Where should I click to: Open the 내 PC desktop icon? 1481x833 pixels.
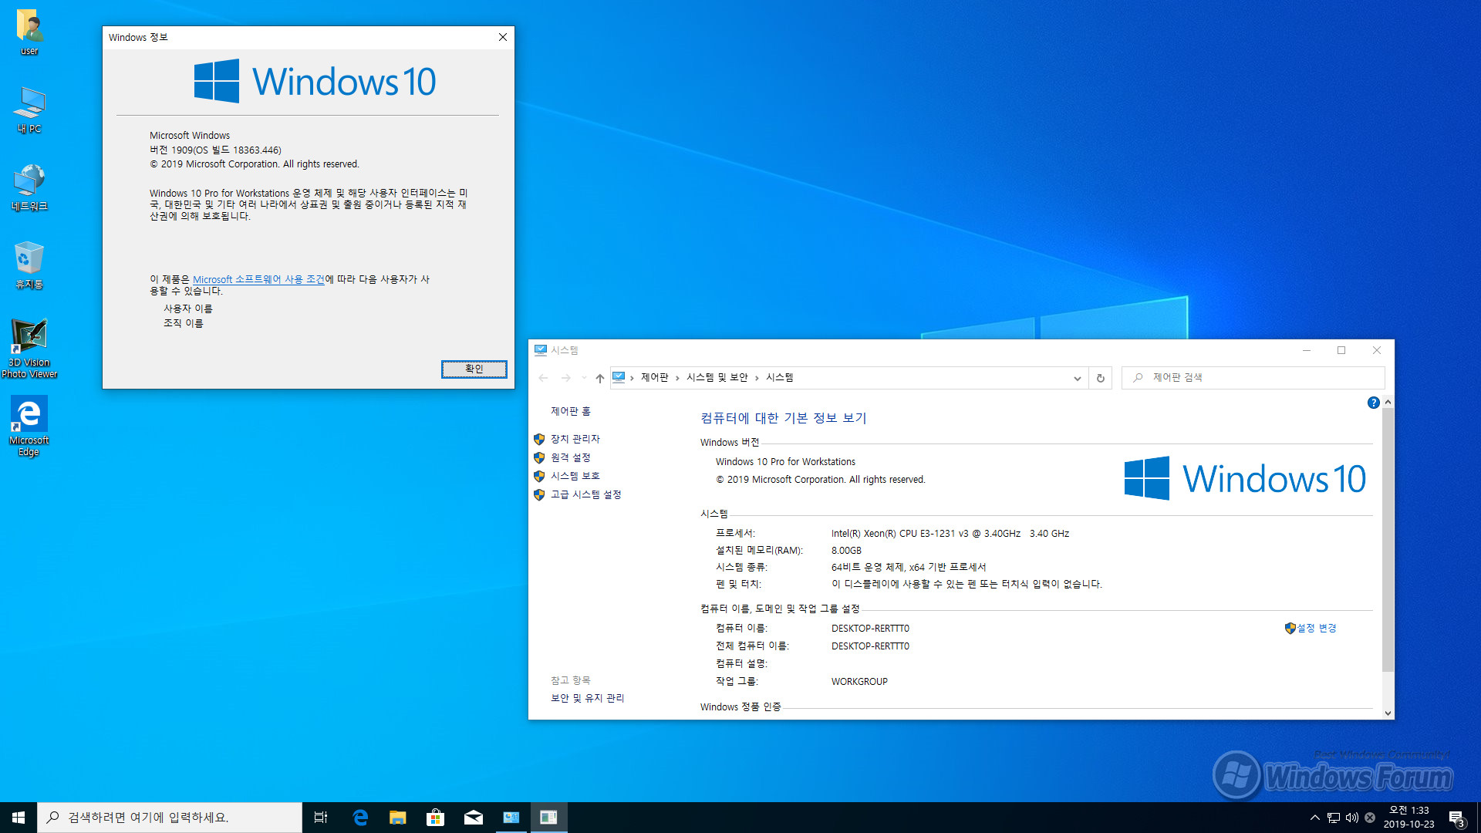(29, 110)
